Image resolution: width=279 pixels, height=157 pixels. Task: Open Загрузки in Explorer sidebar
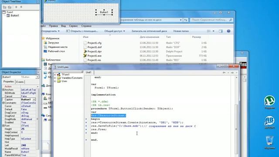click(x=53, y=43)
